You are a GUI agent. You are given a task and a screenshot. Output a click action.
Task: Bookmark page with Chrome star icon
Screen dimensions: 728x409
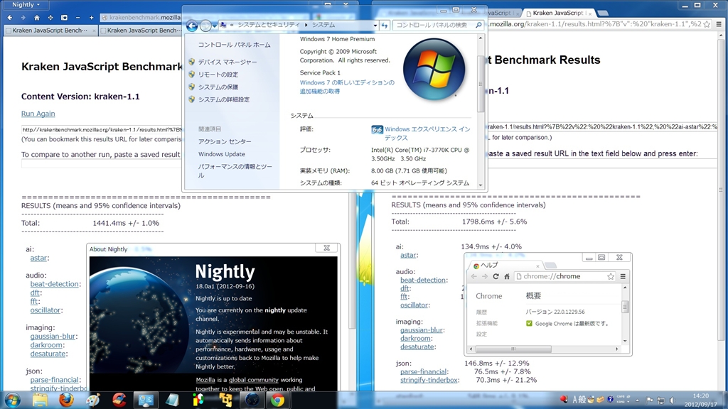coord(610,276)
